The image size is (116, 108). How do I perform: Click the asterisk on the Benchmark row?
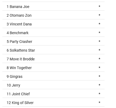click(99, 33)
